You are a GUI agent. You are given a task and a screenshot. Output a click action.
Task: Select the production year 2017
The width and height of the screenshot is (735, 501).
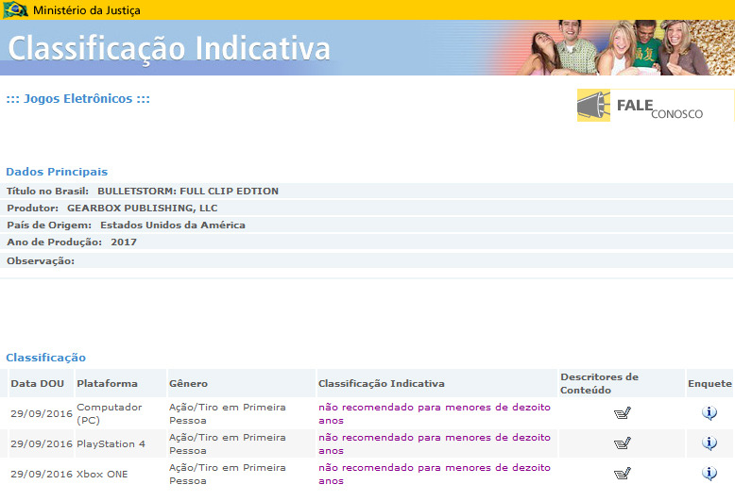click(124, 242)
